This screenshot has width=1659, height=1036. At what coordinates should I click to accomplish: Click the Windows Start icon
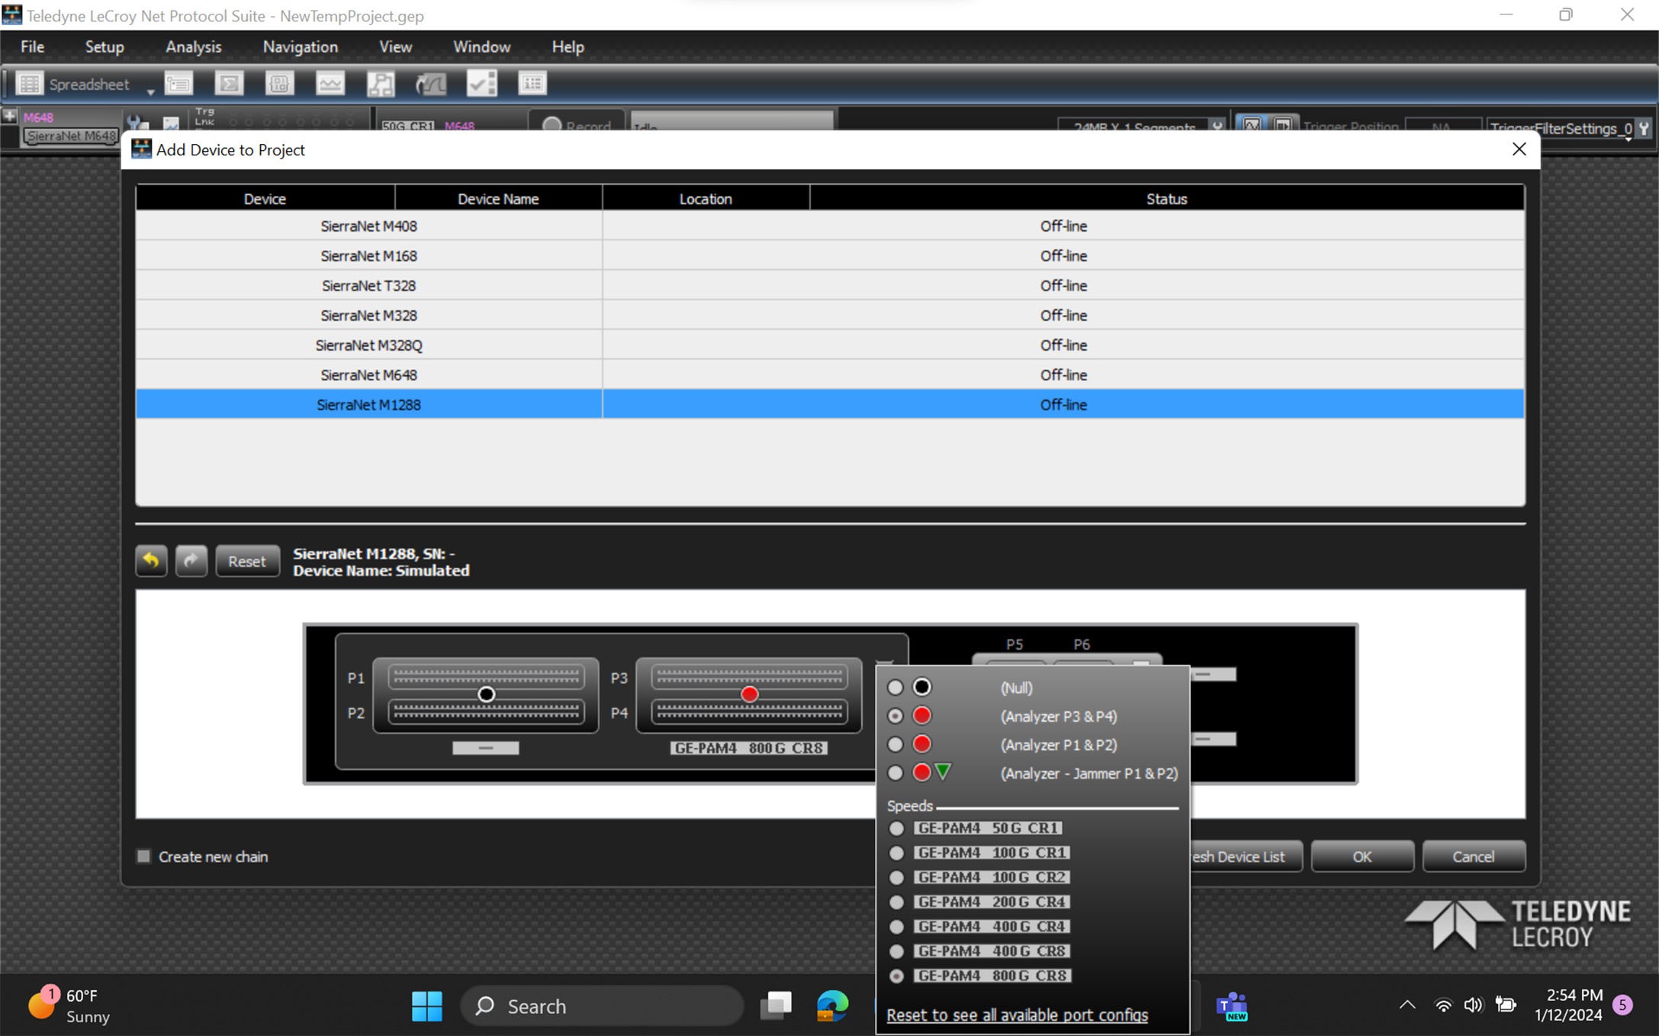coord(427,1006)
